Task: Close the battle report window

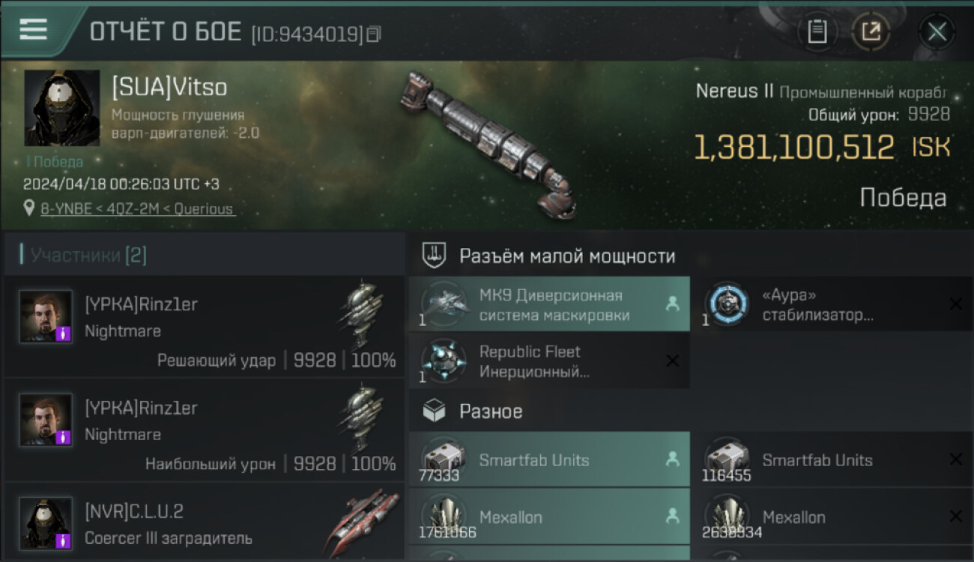Action: [x=937, y=32]
